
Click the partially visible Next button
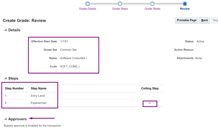(x=215, y=20)
